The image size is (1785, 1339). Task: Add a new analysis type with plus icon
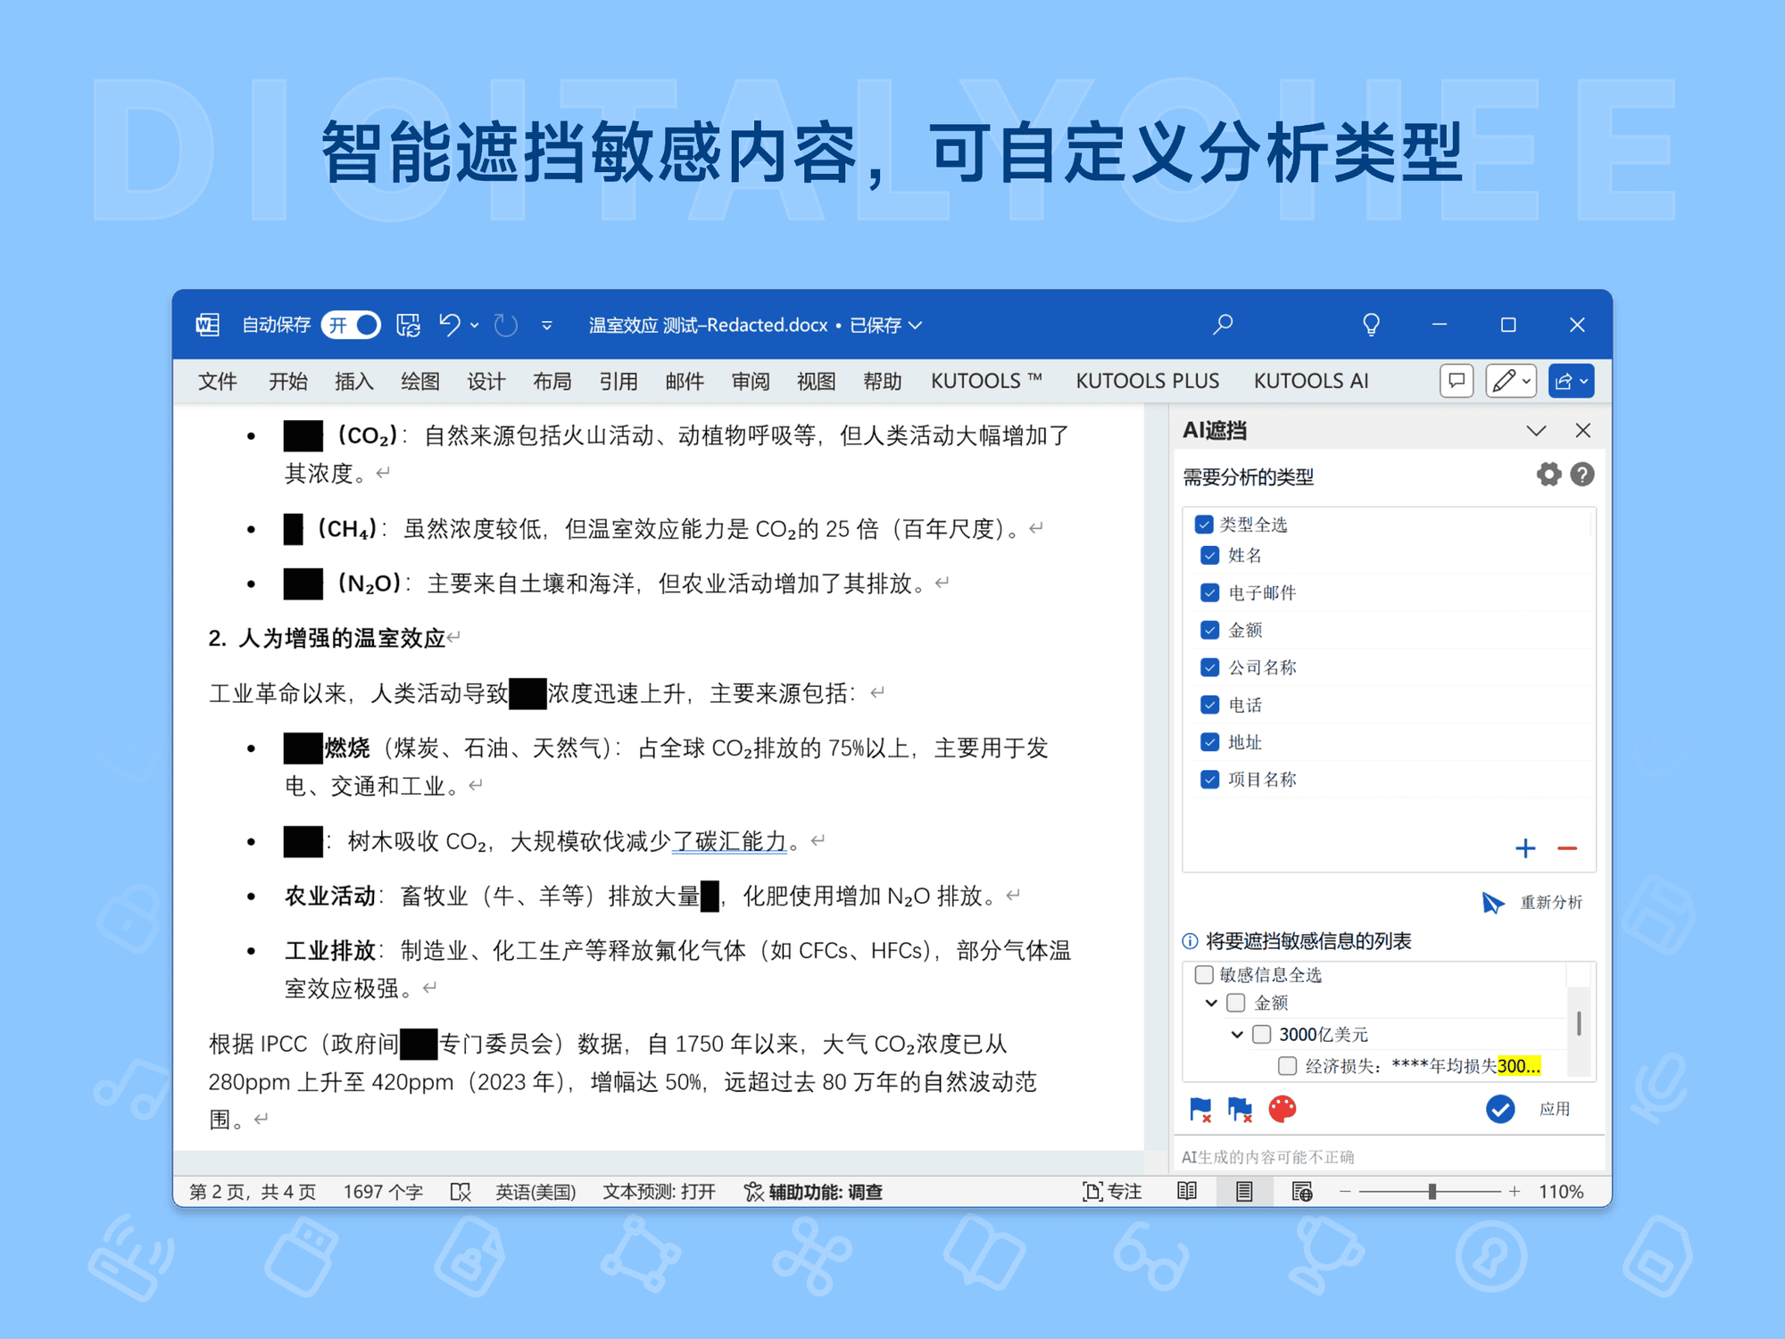coord(1525,848)
